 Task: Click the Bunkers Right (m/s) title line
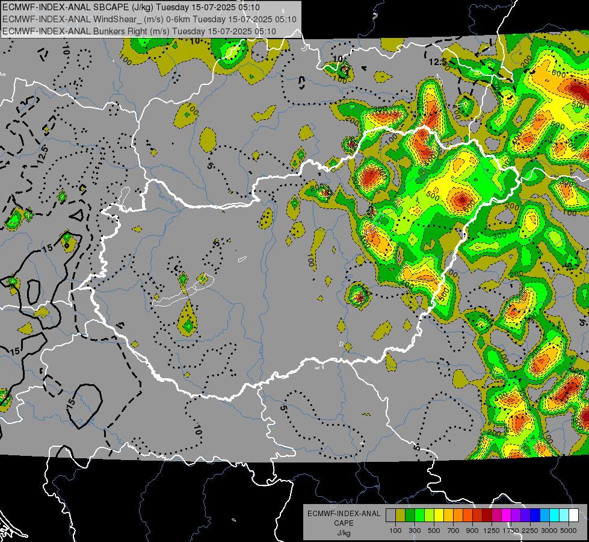139,31
